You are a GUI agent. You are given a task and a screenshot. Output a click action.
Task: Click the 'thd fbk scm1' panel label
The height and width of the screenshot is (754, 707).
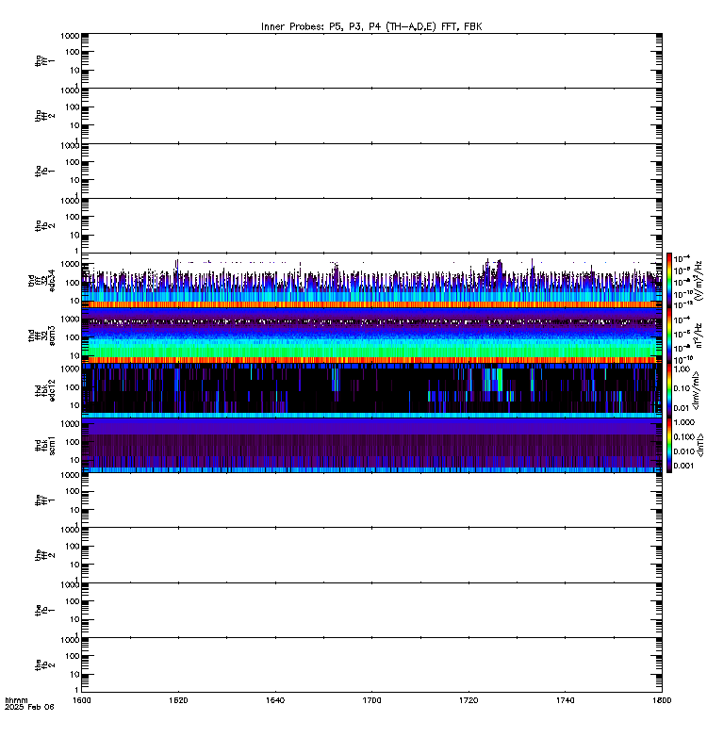click(x=45, y=445)
